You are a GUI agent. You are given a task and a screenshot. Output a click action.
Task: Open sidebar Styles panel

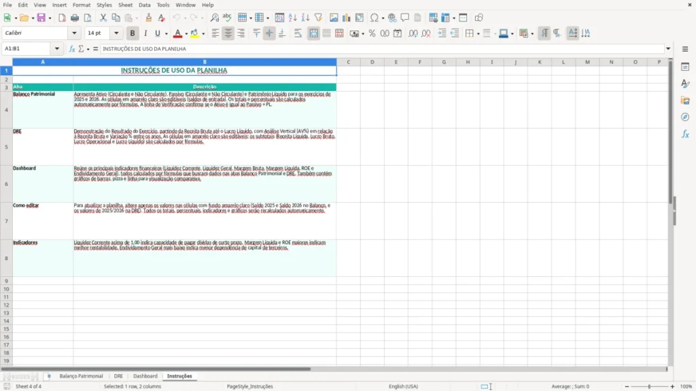point(685,83)
